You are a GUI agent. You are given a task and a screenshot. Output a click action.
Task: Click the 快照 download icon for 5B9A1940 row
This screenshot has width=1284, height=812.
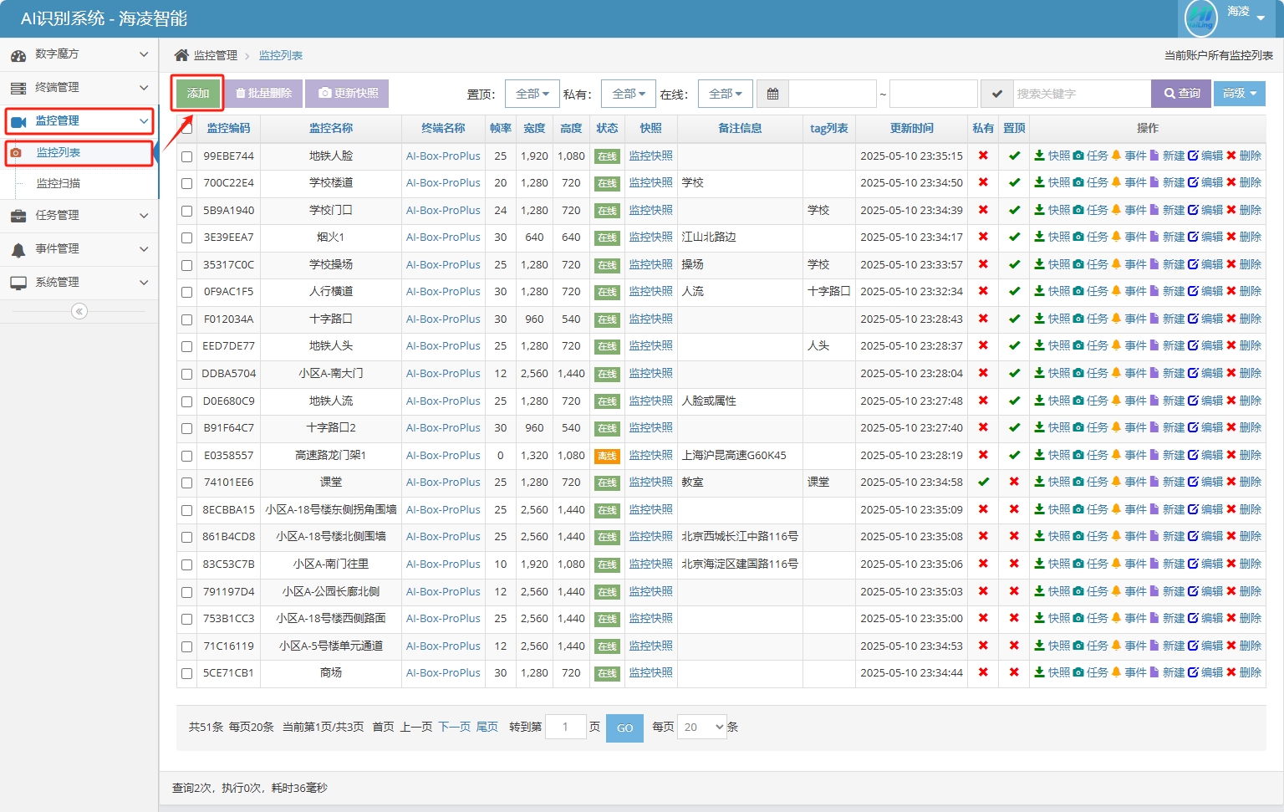[x=1039, y=210]
